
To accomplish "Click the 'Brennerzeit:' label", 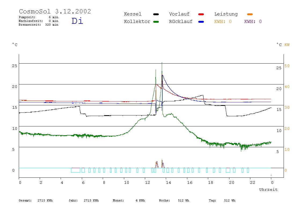I will [30, 25].
